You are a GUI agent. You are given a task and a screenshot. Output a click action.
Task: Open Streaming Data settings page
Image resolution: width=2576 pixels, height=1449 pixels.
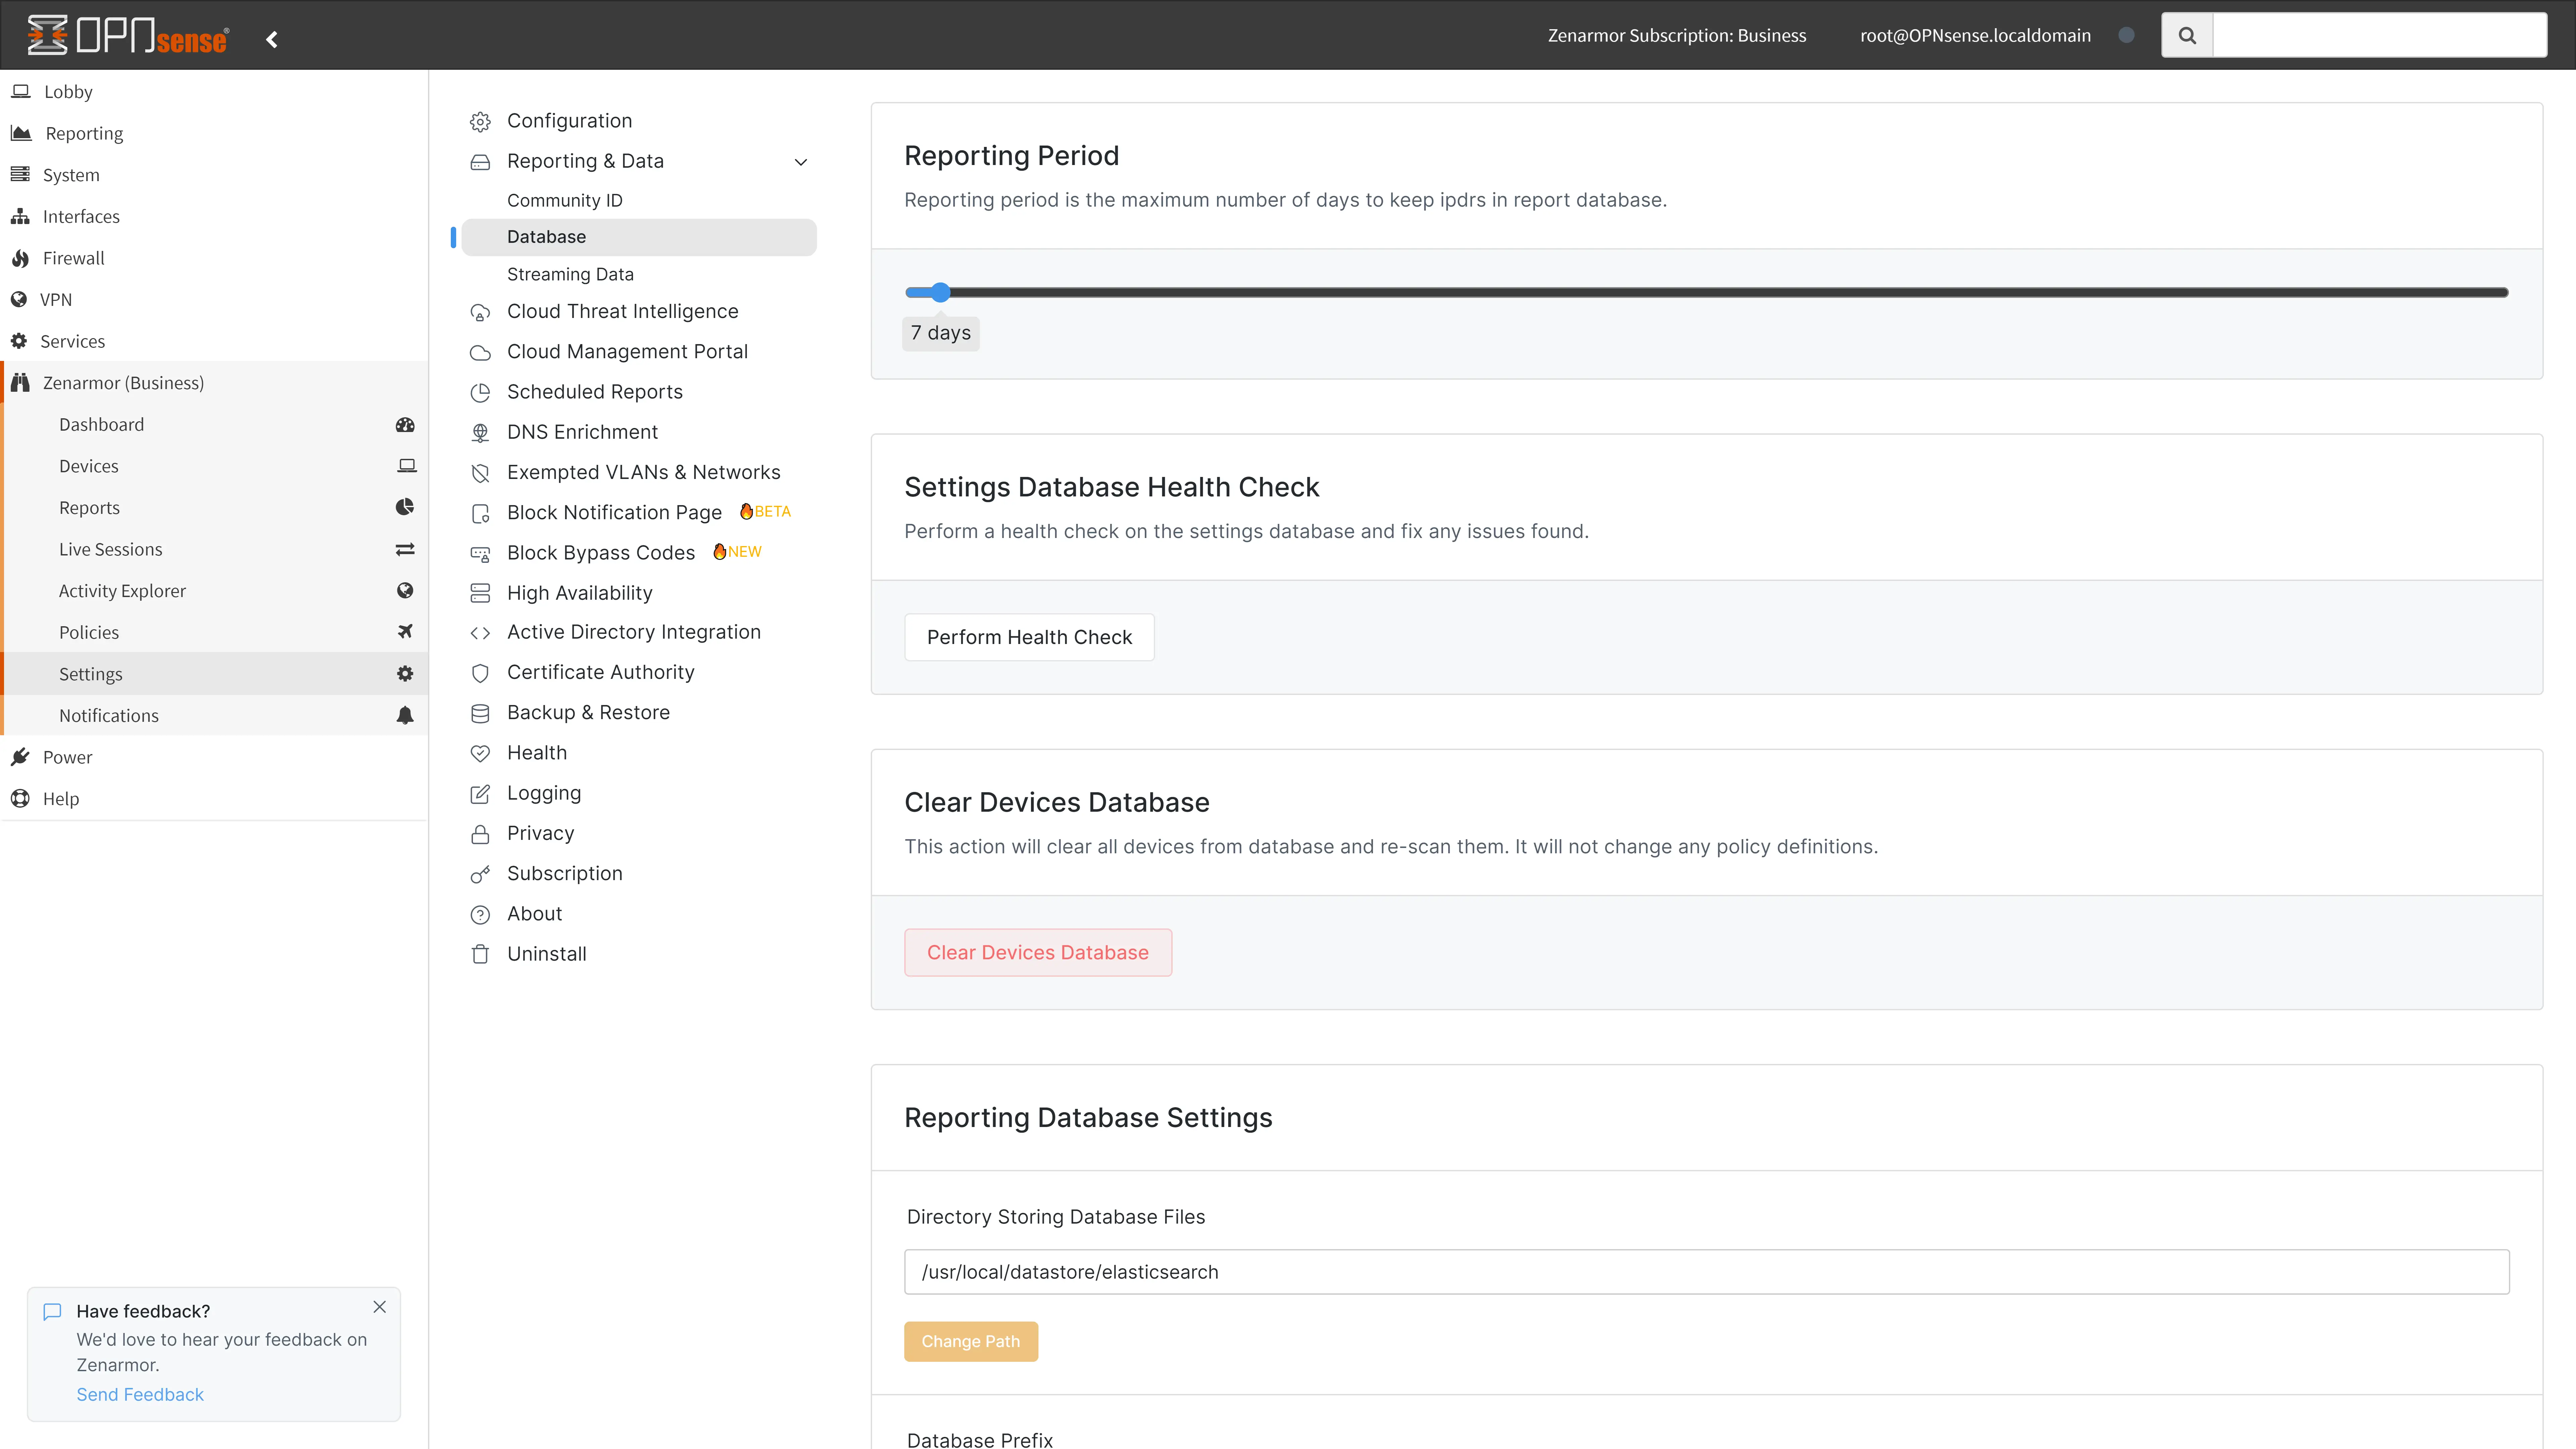pos(570,274)
